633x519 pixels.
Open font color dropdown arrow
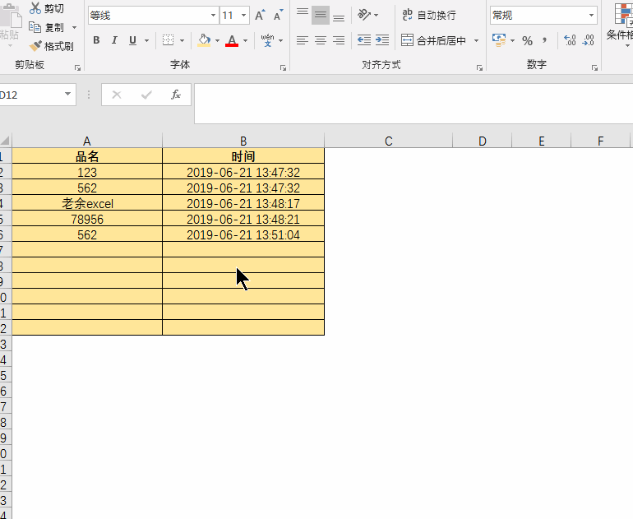pos(245,40)
